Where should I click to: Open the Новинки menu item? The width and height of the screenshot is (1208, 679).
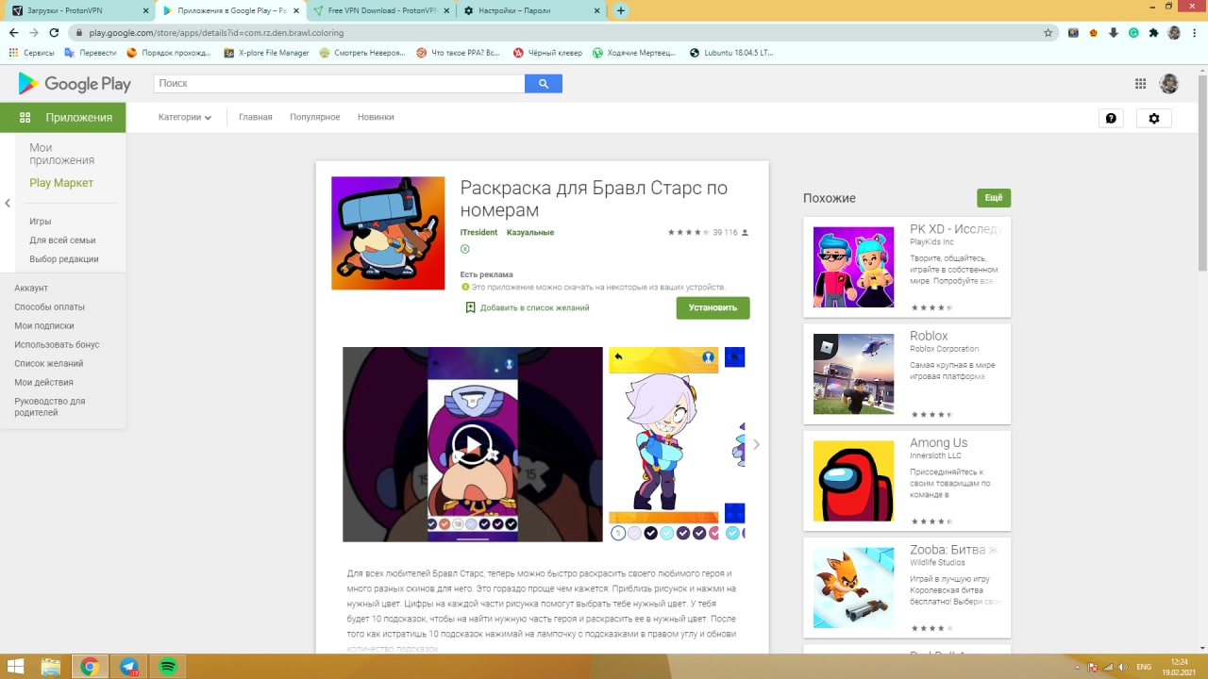point(376,117)
